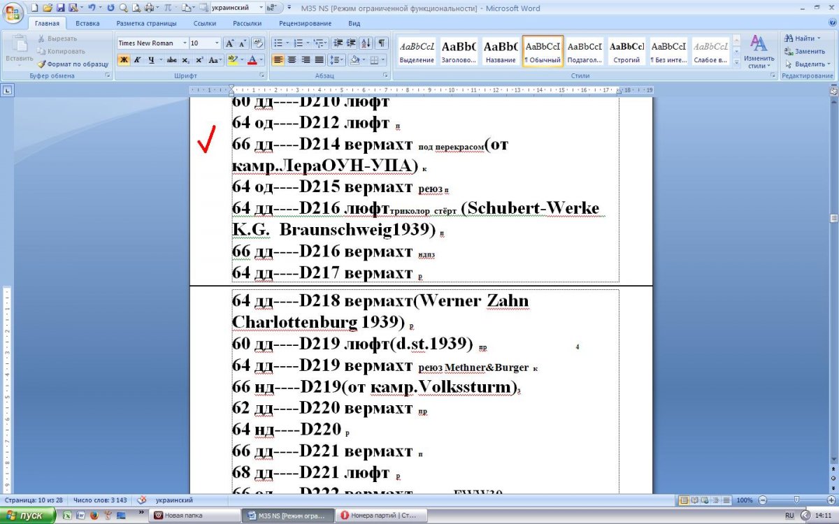Click the Increase Indent icon
This screenshot has height=524, width=839.
click(351, 43)
